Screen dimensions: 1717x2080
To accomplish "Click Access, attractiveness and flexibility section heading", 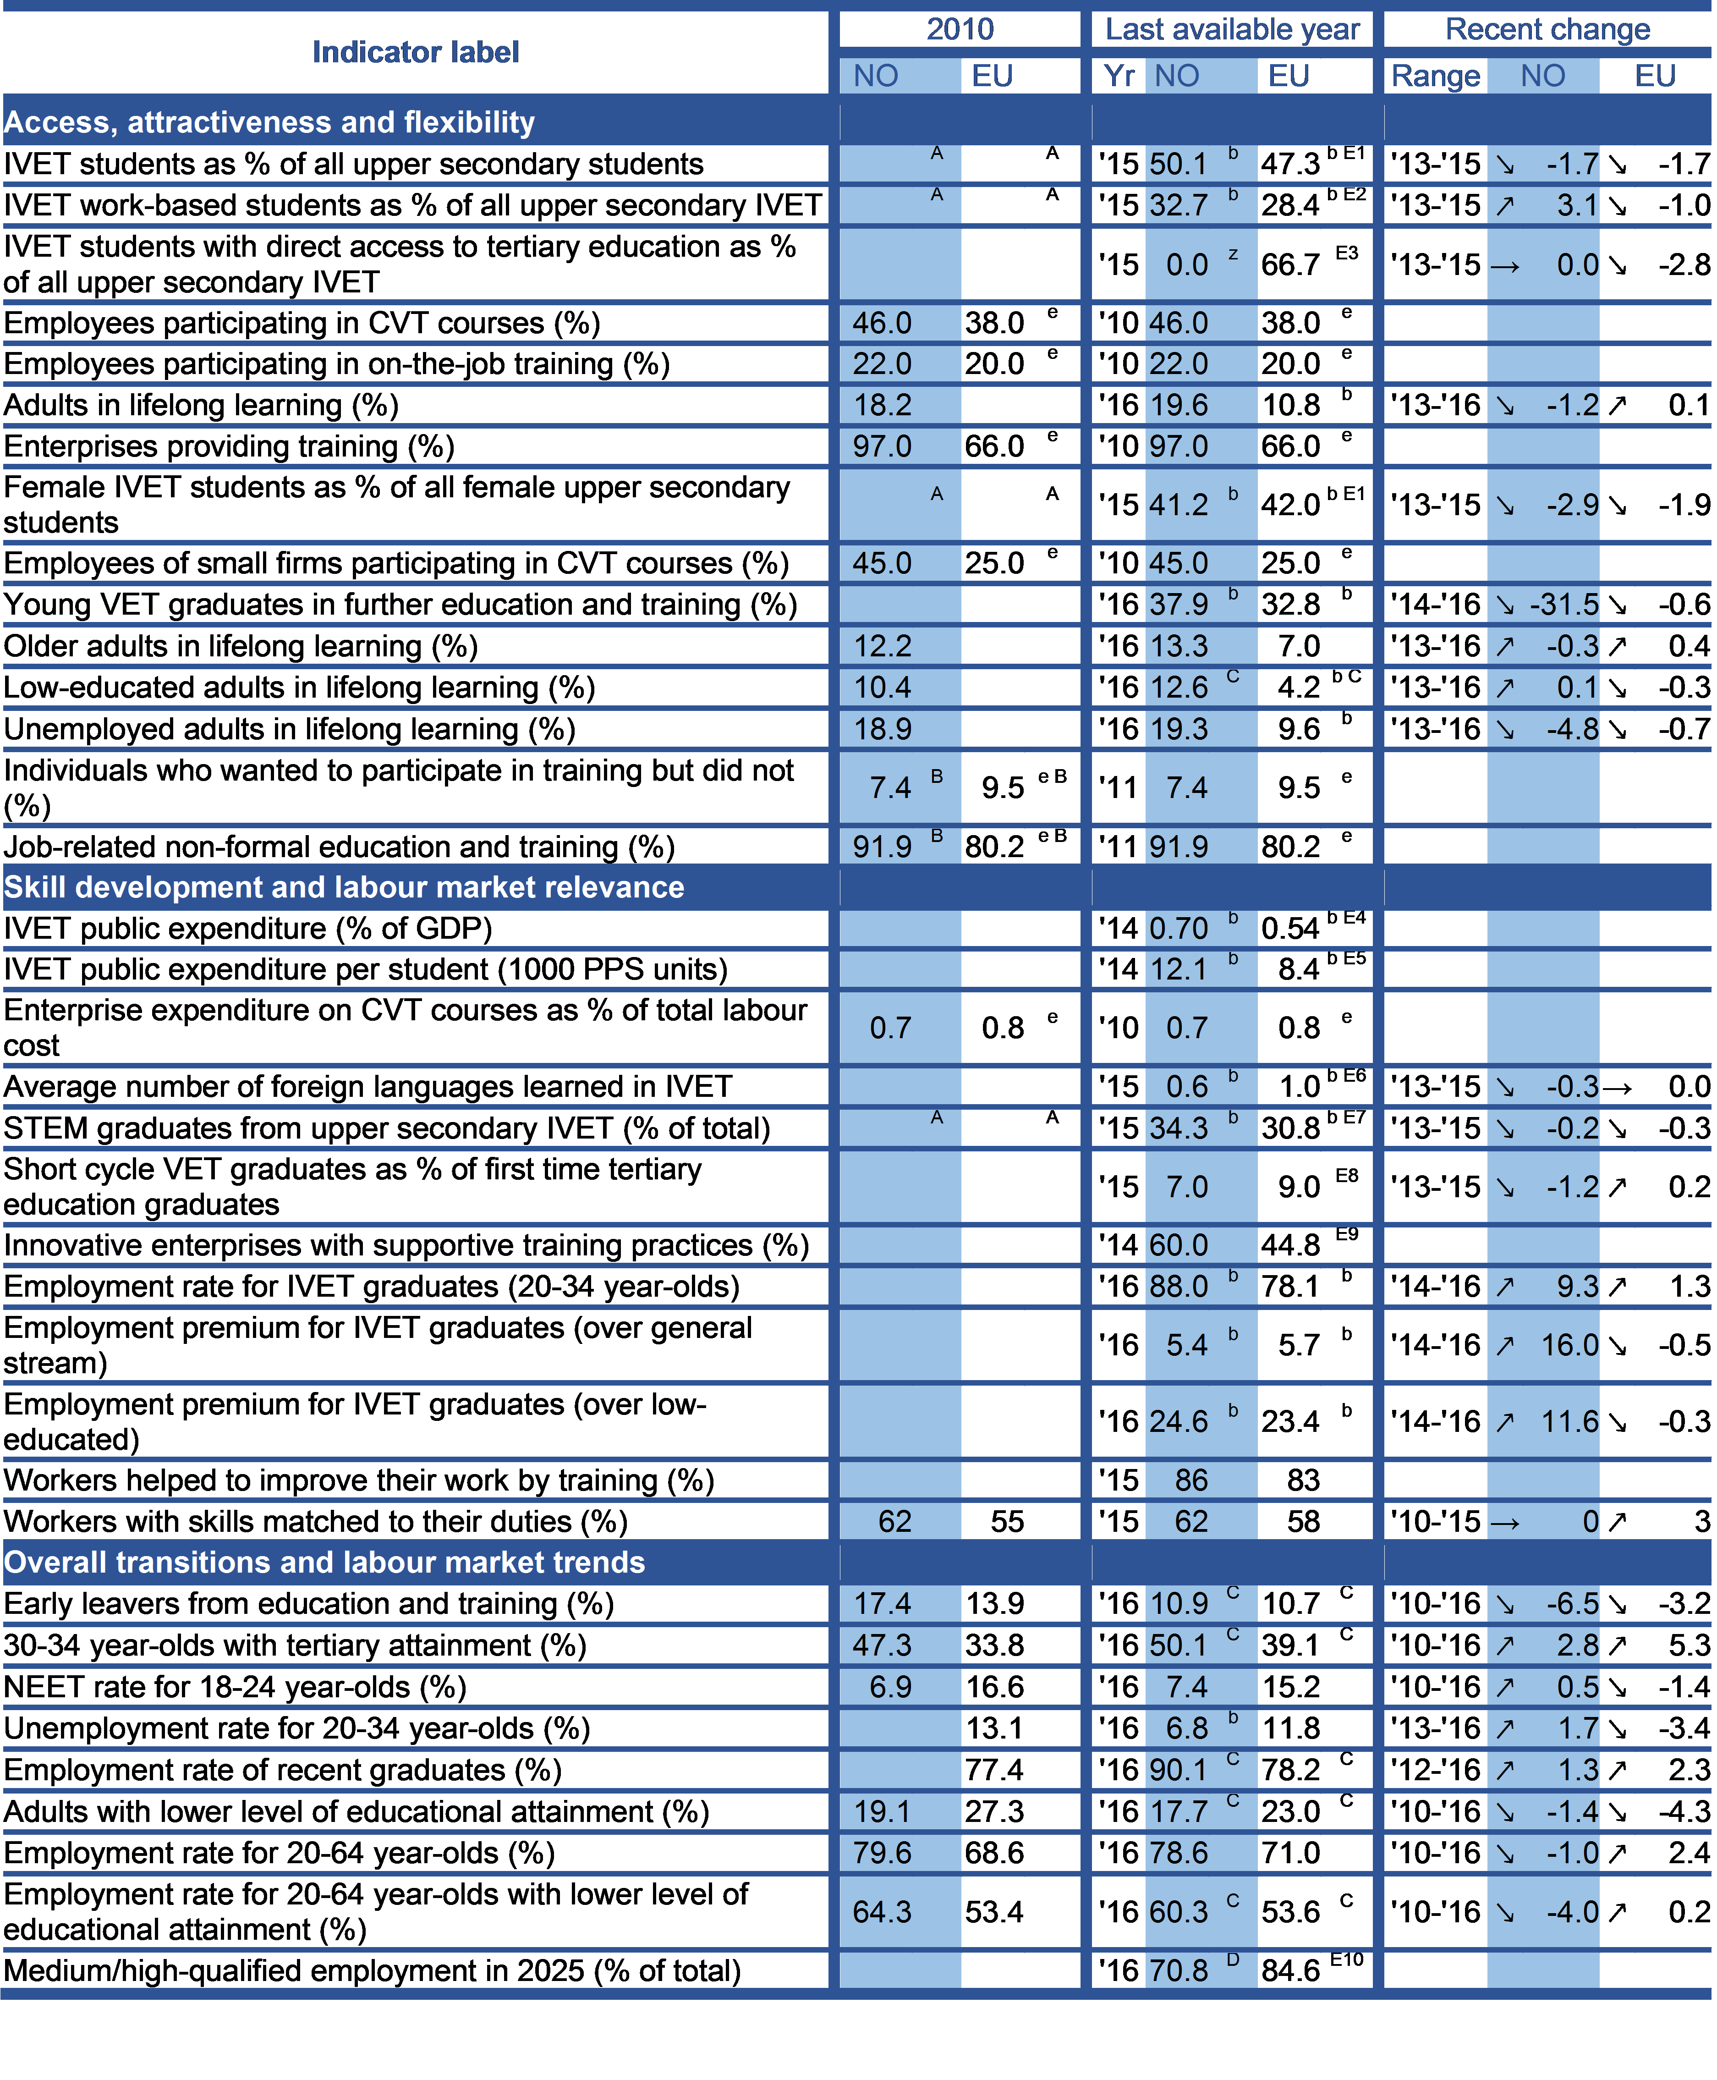I will point(269,121).
